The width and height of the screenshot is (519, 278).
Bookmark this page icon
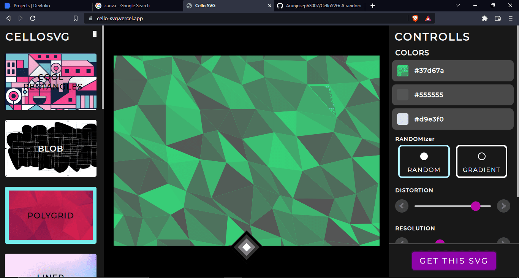tap(76, 18)
